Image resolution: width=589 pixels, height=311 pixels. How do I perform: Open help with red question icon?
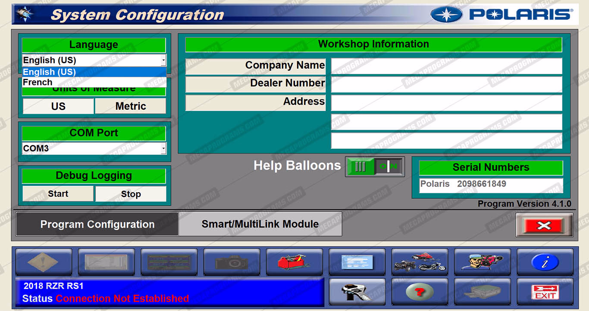coord(420,292)
